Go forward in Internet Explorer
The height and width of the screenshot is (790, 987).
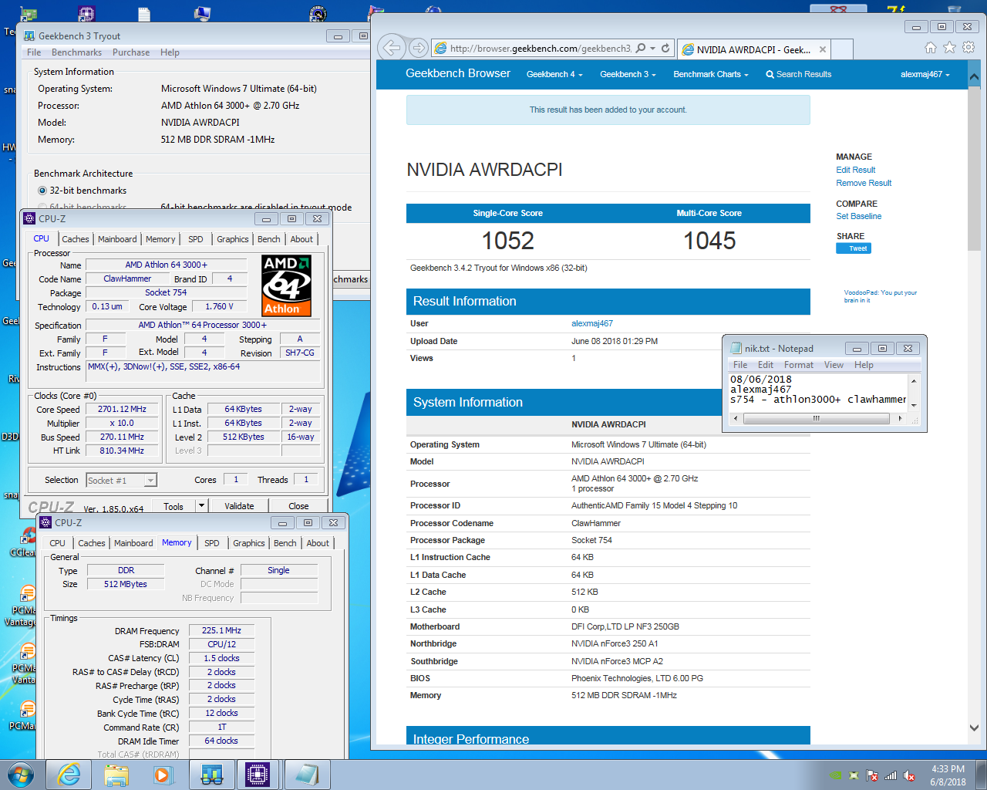tap(418, 48)
